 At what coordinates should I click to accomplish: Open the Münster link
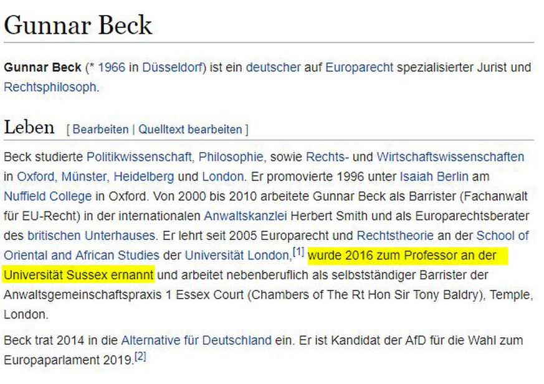point(84,176)
